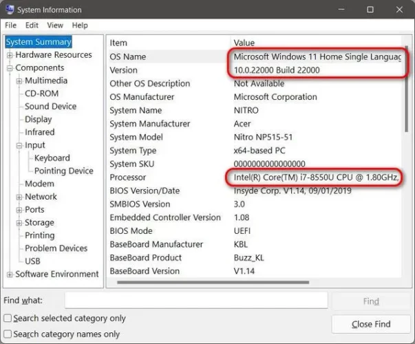Select the CD-ROM tree item

tap(41, 94)
